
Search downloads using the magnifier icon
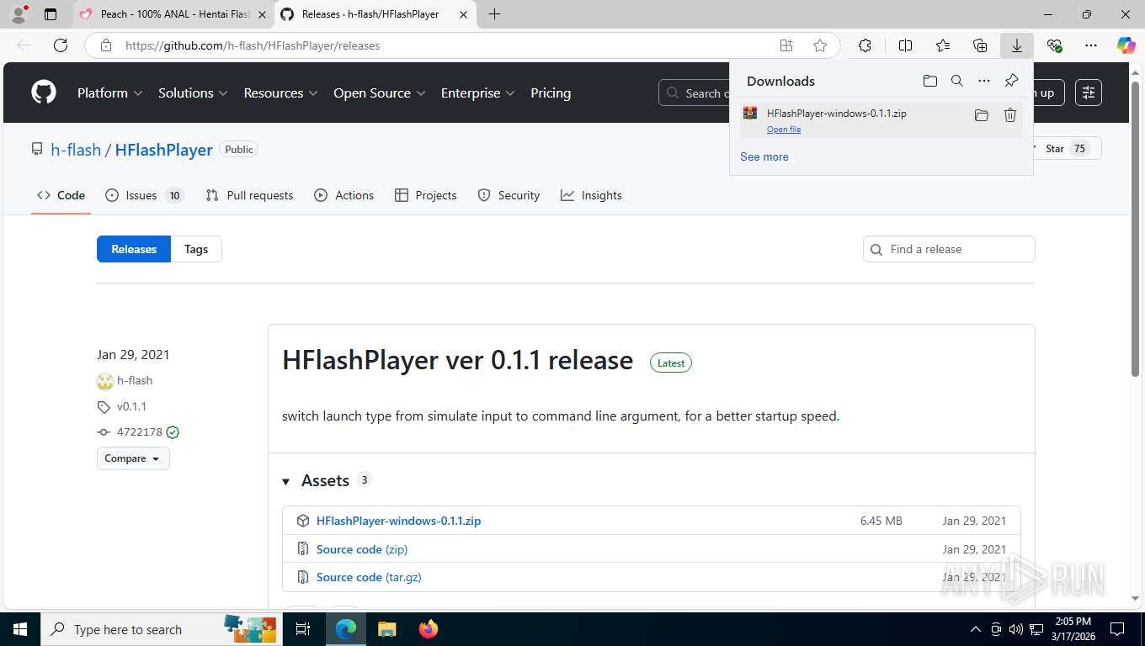(956, 81)
